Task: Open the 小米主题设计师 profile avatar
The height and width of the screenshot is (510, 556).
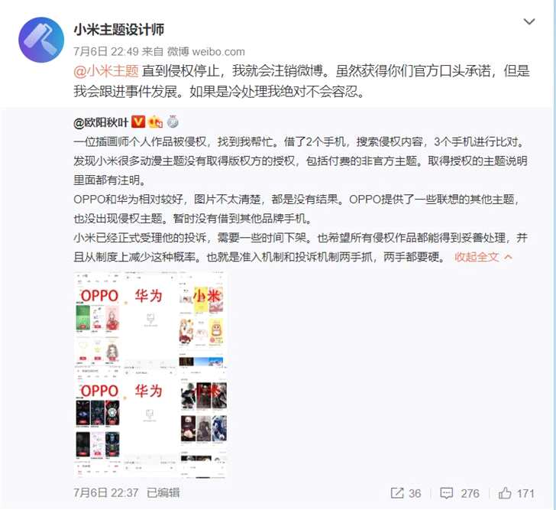Action: pos(41,40)
